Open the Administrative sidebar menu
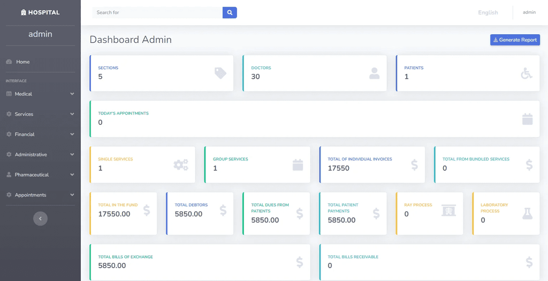Screen dimensions: 548x281 pos(40,155)
